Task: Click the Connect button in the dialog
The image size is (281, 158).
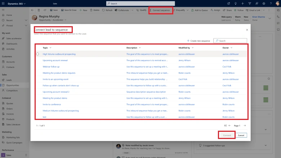Action: point(227,135)
